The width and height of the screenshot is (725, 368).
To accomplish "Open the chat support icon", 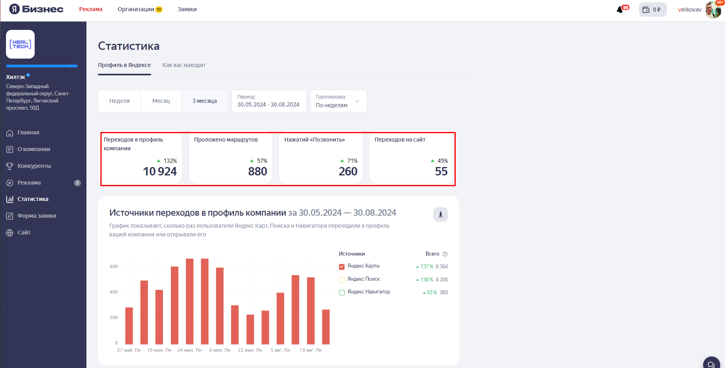I will click(711, 364).
